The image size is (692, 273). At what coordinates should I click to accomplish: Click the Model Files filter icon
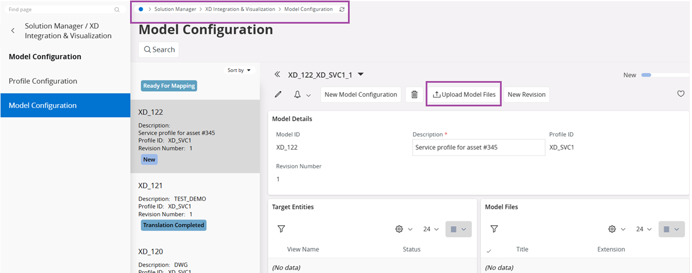point(494,229)
